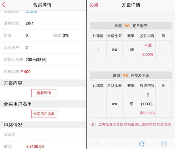The width and height of the screenshot is (175, 149).
Task: Tap the 参与认购 ¥400 amount
Action: (x=26, y=72)
